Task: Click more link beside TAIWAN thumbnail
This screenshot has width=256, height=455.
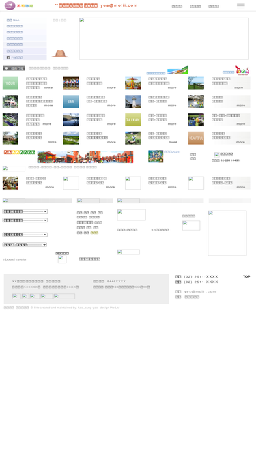Action: pos(172,124)
